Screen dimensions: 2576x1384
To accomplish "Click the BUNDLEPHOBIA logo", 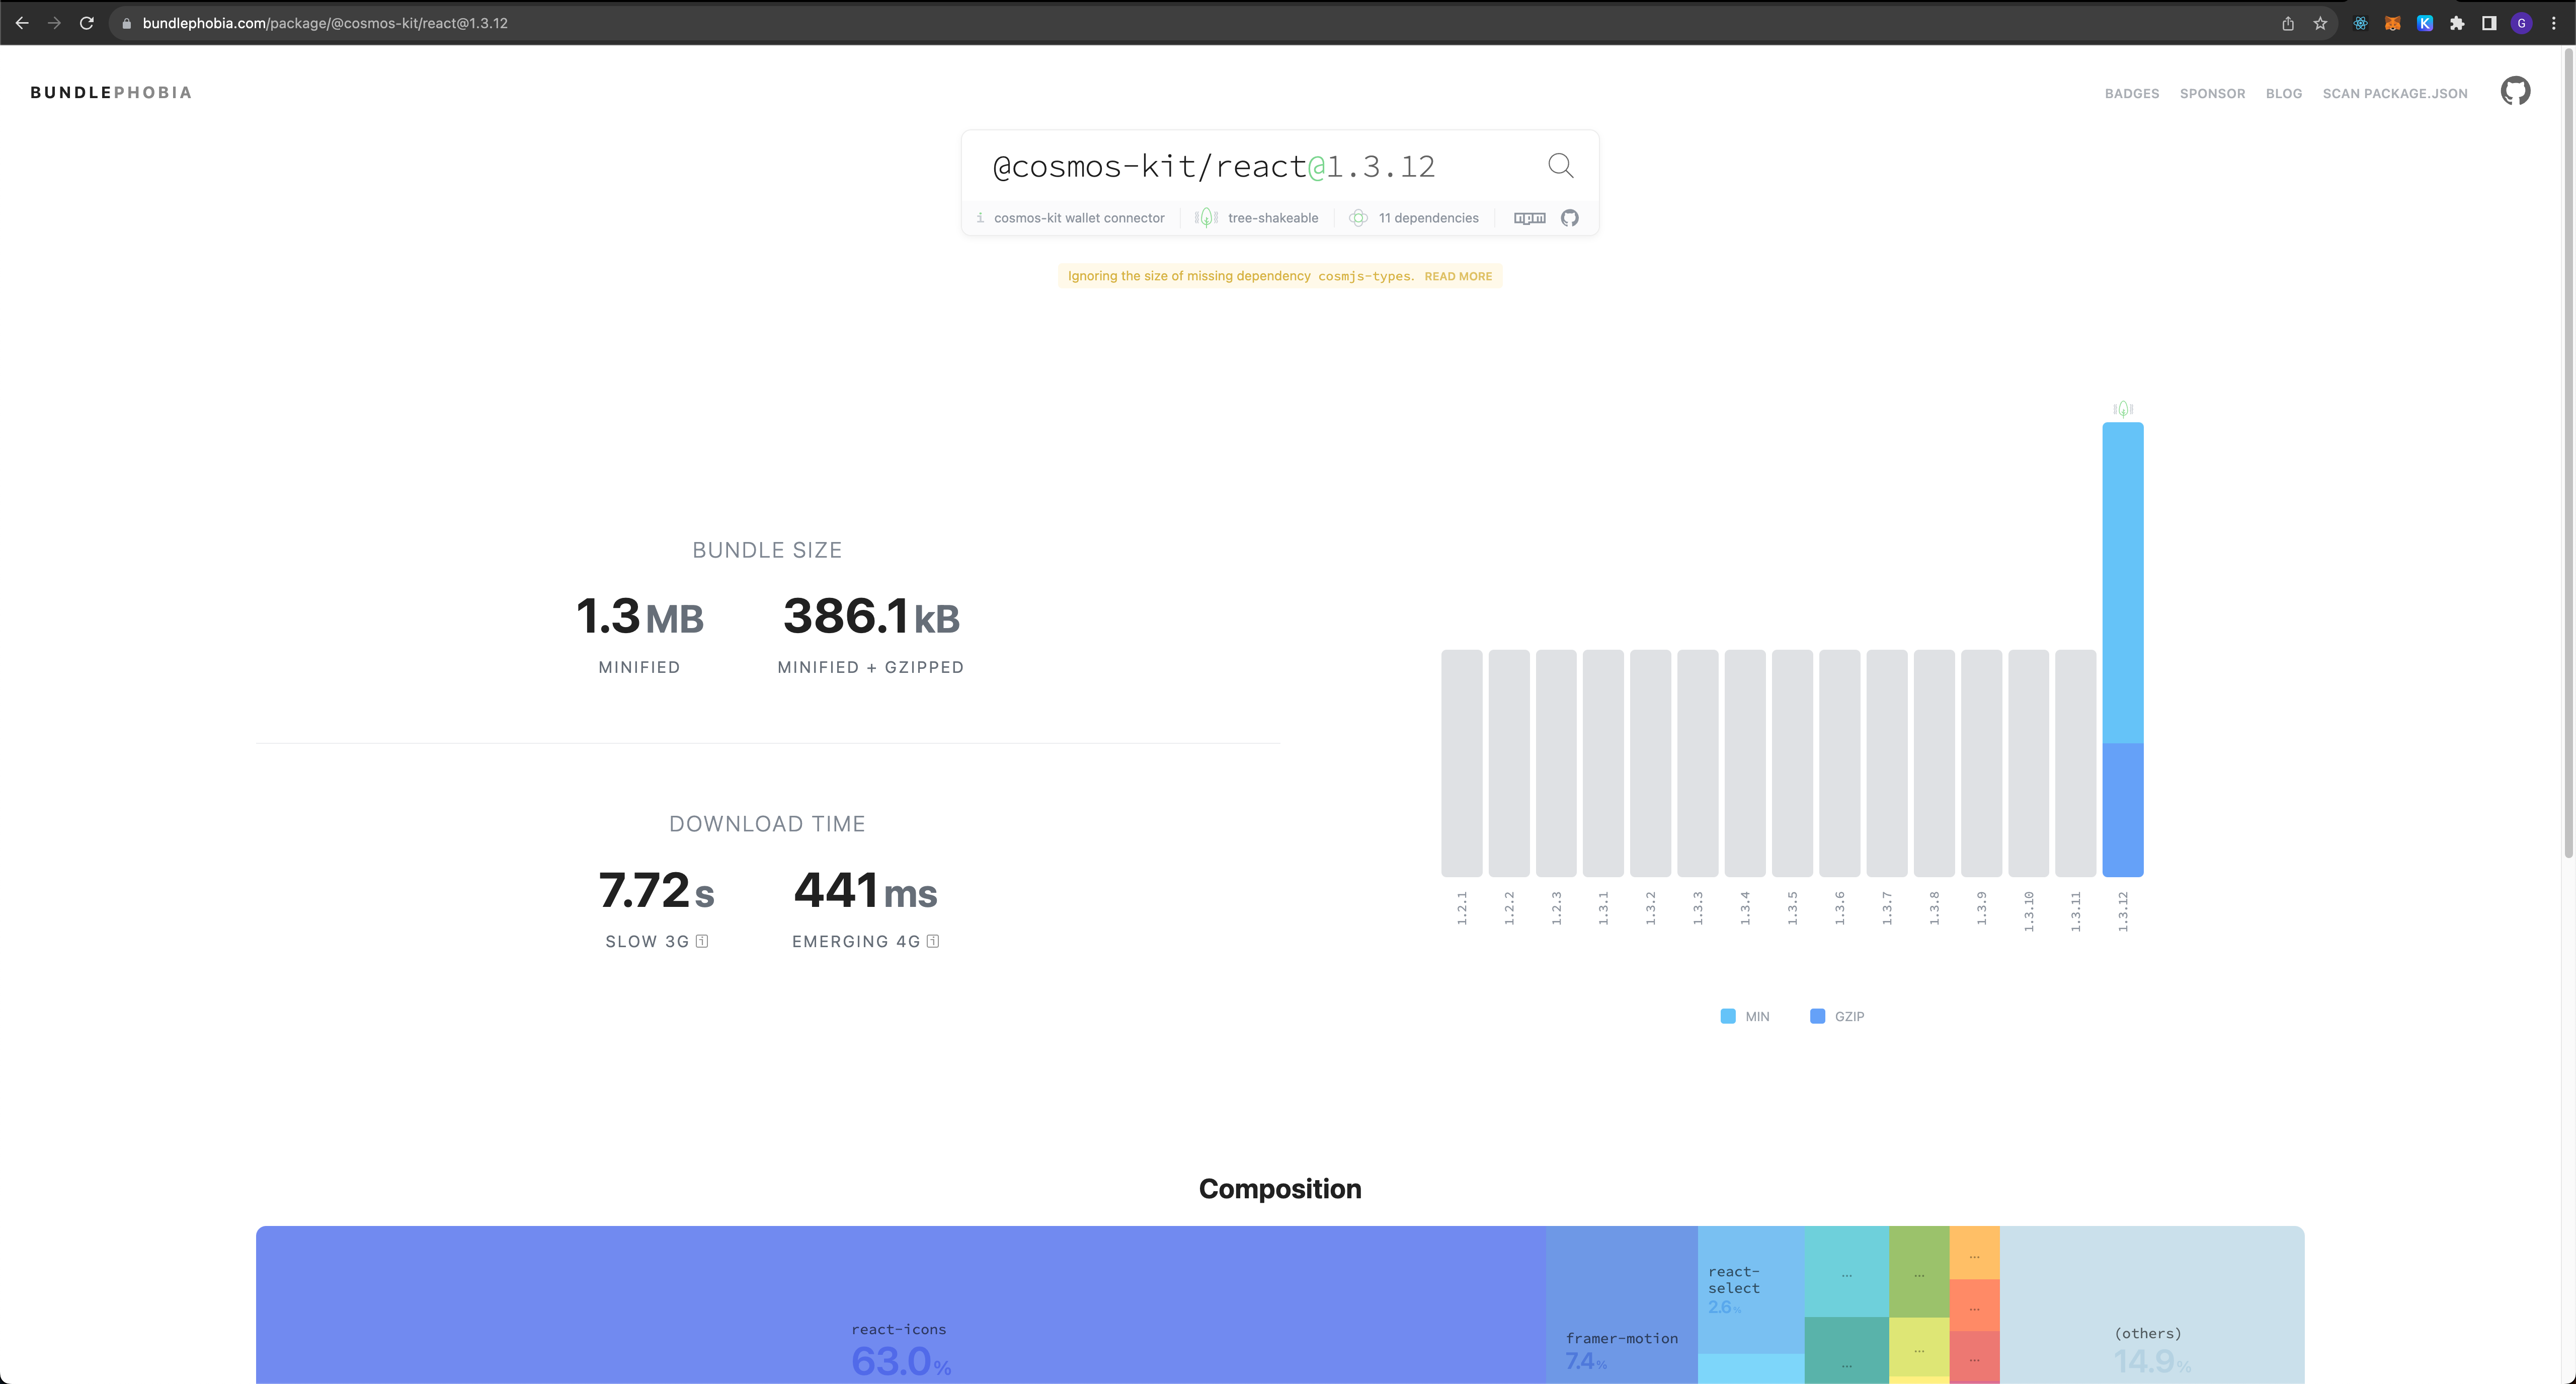I will pos(111,92).
